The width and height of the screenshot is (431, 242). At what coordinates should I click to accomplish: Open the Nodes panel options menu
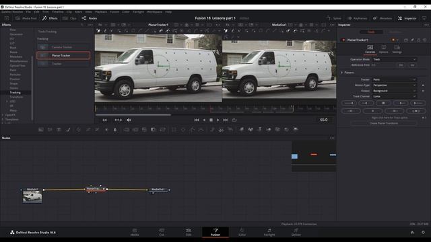[x=332, y=138]
